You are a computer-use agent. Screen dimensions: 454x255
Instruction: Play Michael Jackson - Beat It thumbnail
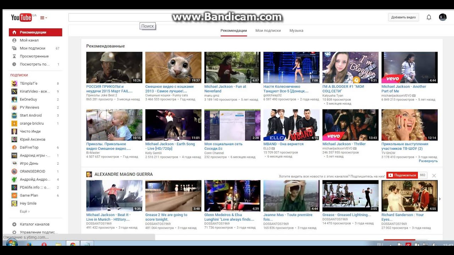pos(114,196)
